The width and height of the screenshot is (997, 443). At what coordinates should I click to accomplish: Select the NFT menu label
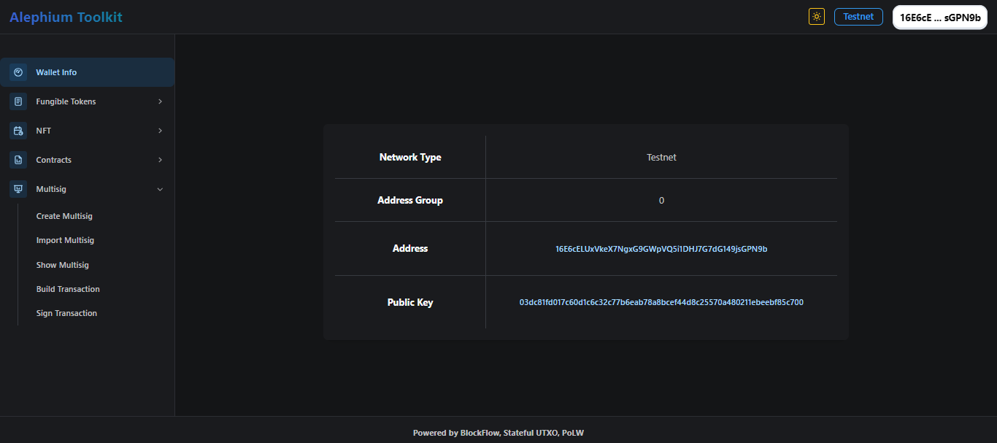pos(44,131)
